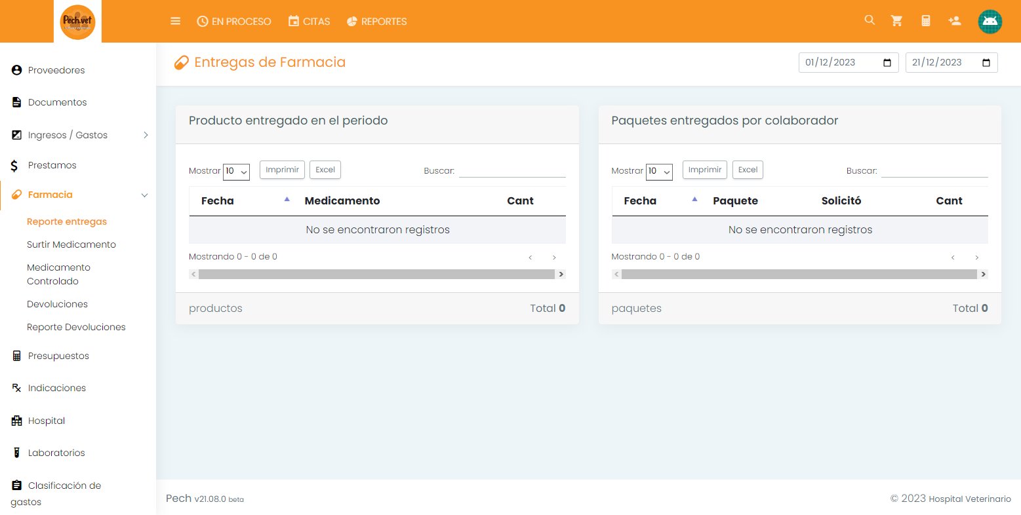Open Mostrar rows dropdown in products table
The width and height of the screenshot is (1021, 515).
[x=236, y=172]
